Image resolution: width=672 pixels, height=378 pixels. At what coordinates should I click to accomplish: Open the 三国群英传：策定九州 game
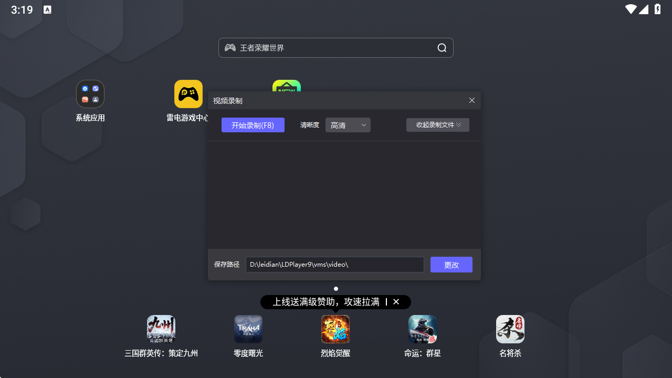tap(161, 329)
